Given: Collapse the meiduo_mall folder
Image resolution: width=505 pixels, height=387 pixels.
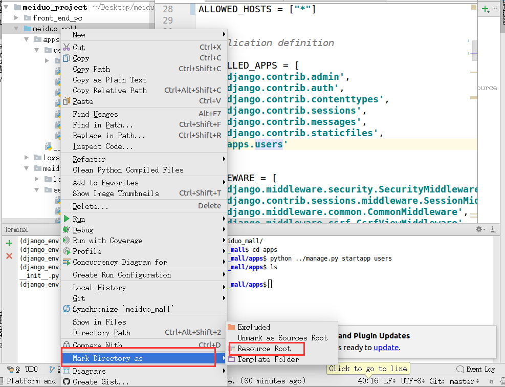Looking at the screenshot, I should pyautogui.click(x=16, y=28).
